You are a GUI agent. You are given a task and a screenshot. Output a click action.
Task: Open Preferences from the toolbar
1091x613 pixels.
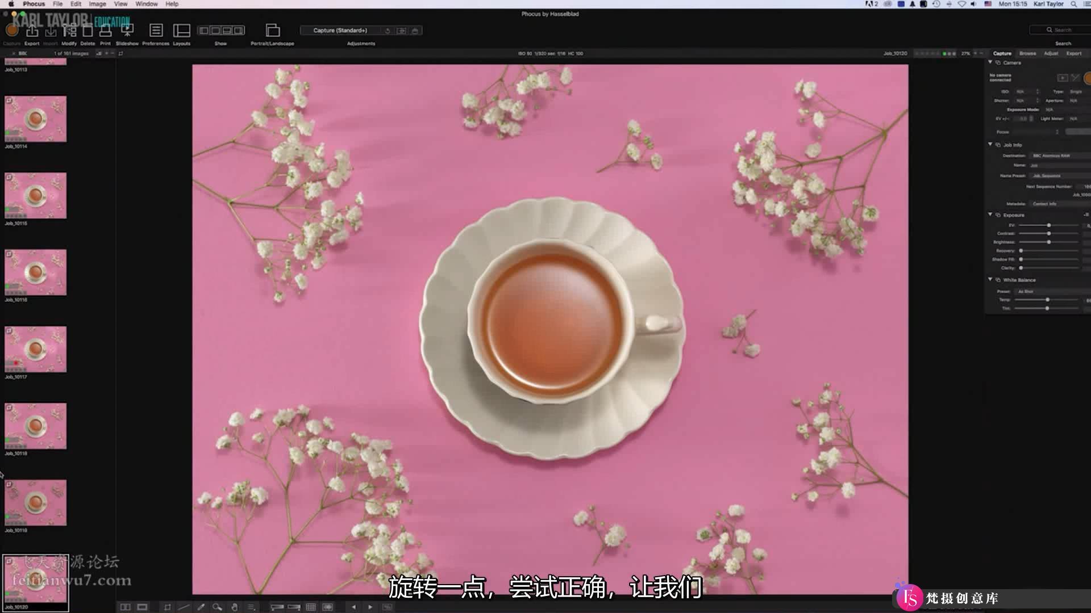coord(156,31)
